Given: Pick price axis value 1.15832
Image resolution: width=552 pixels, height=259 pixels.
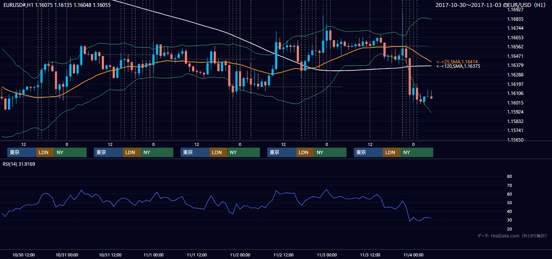Looking at the screenshot, I should 515,121.
